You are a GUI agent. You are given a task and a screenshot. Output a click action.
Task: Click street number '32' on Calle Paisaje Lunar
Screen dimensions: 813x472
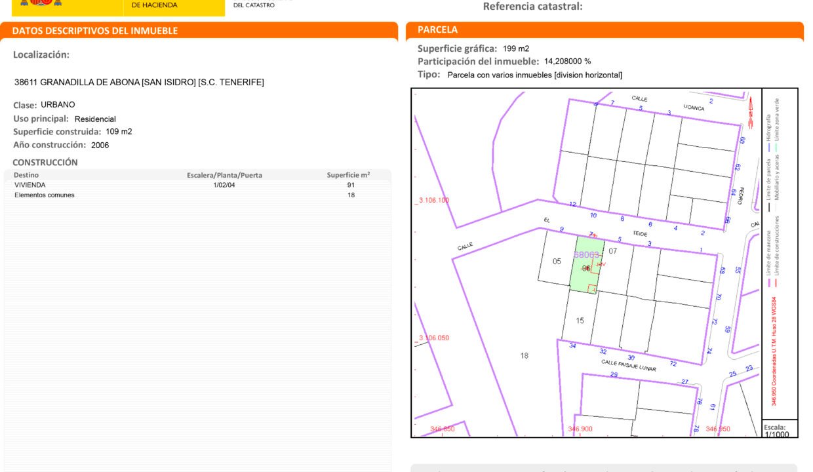click(x=603, y=352)
